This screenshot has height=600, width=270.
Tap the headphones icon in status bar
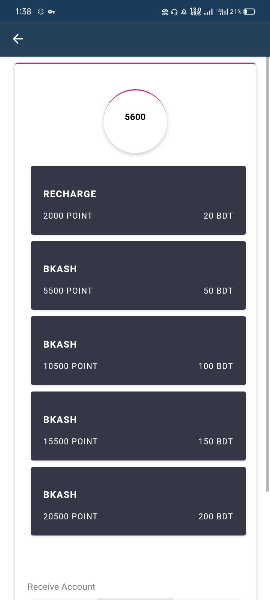(174, 12)
